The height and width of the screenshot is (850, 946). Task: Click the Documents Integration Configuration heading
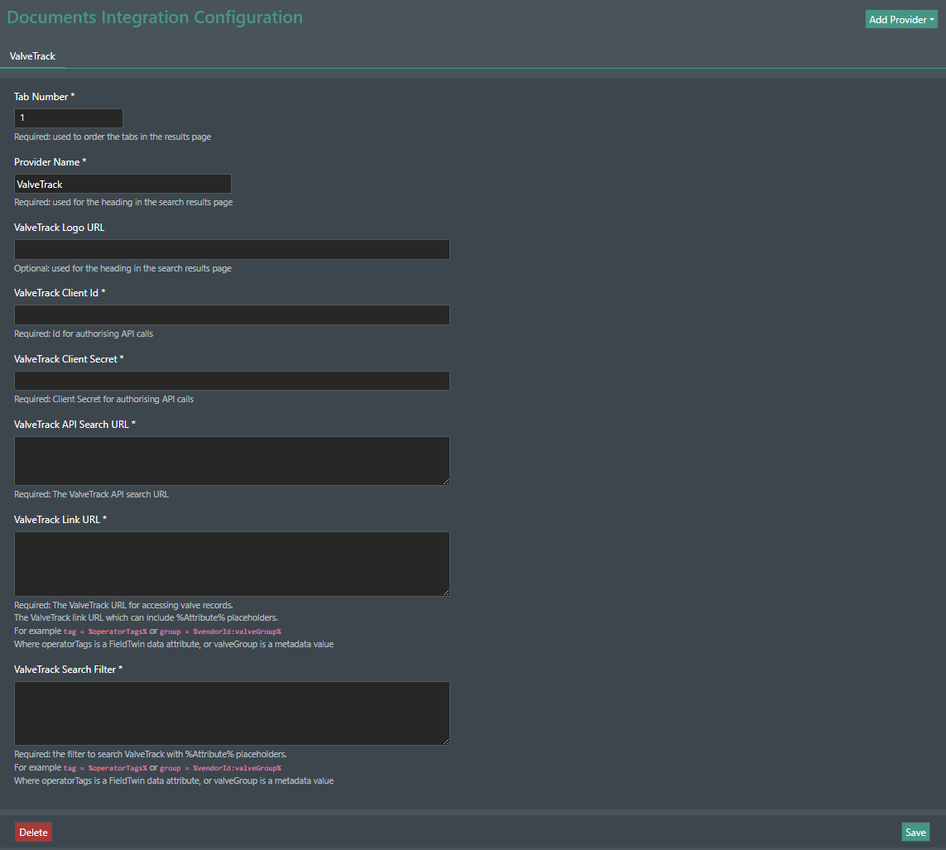click(x=155, y=17)
